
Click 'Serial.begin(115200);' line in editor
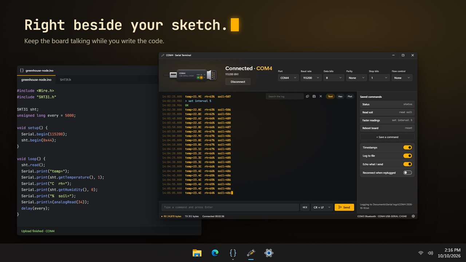pyautogui.click(x=44, y=134)
